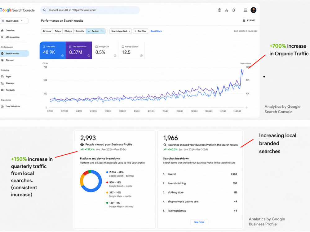Click the Total impressions help icon
The width and height of the screenshot is (310, 232).
(89, 56)
